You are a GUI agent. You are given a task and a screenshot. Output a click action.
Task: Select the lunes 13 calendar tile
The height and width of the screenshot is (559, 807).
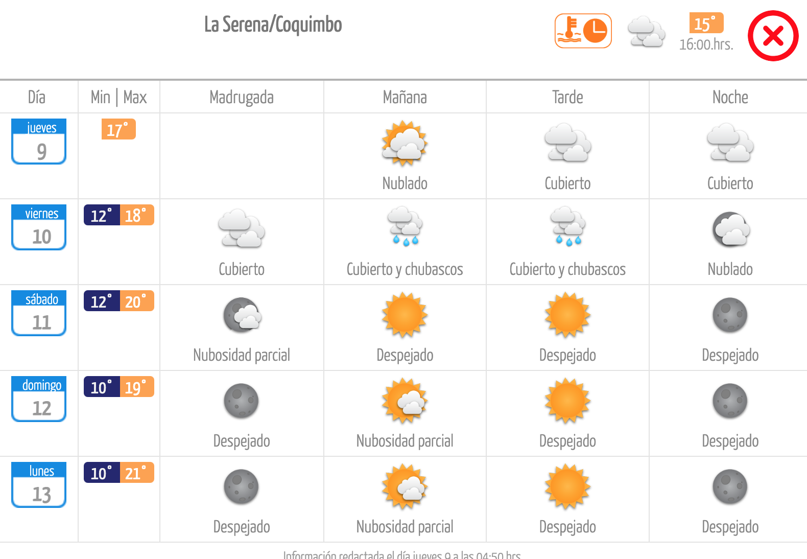click(x=39, y=485)
